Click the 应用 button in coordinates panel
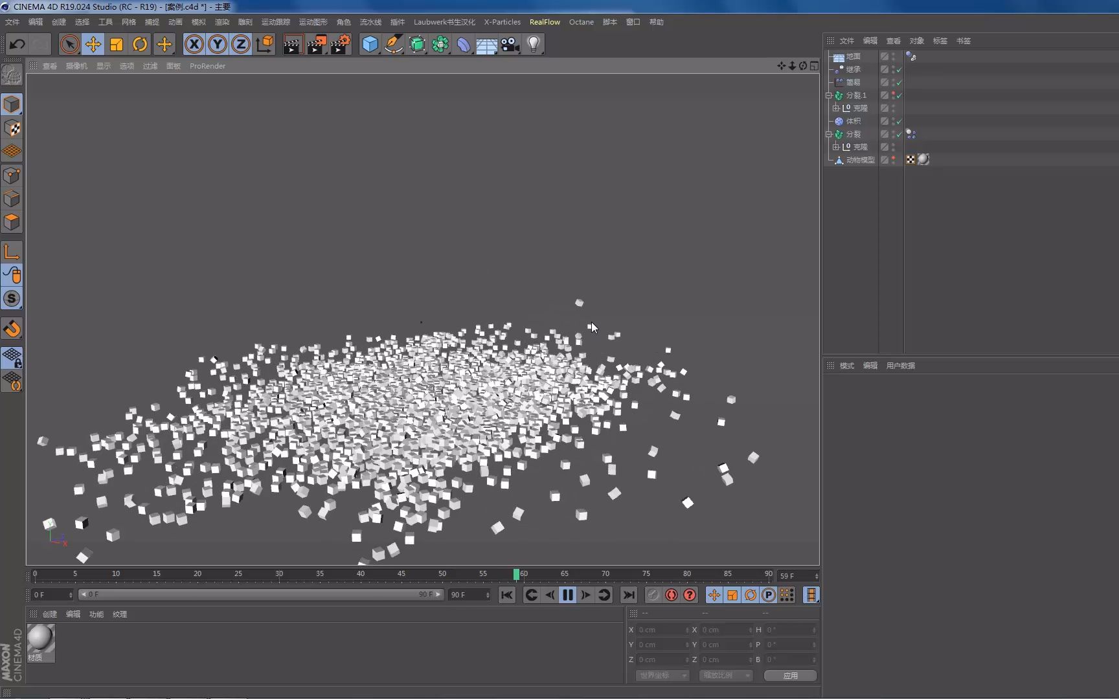This screenshot has width=1119, height=699. (789, 675)
